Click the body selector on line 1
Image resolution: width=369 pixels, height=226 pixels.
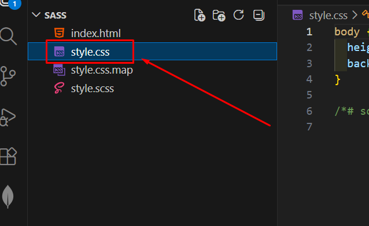pos(347,32)
